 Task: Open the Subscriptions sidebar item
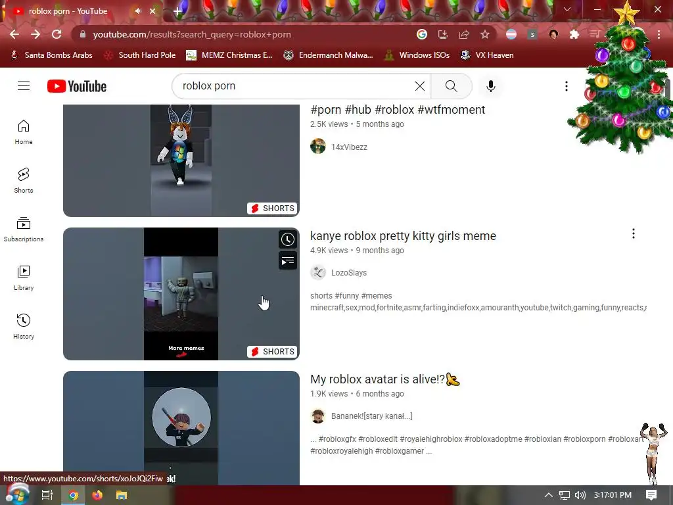24,229
